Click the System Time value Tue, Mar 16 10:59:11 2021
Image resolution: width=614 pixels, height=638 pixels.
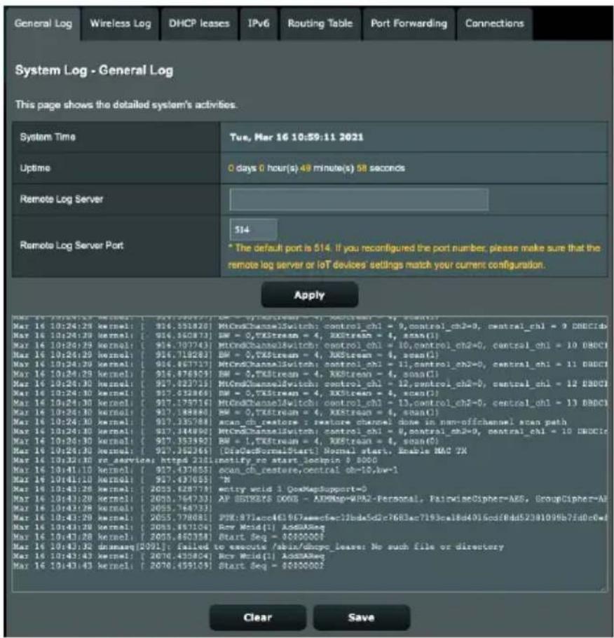[x=296, y=137]
